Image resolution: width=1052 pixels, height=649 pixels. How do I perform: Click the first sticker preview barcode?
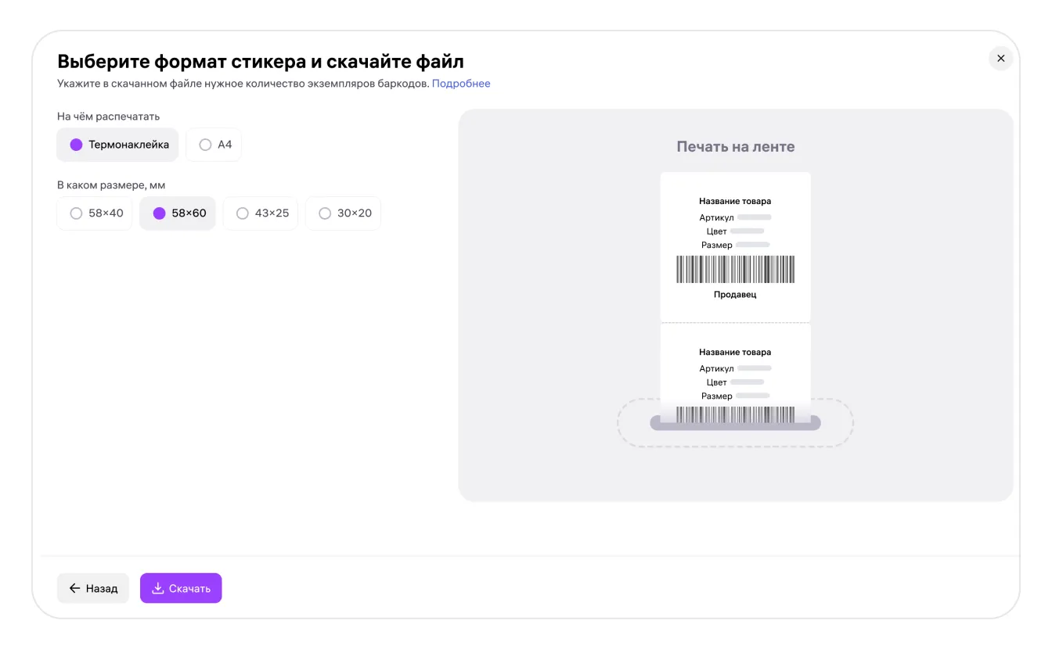[x=735, y=270]
